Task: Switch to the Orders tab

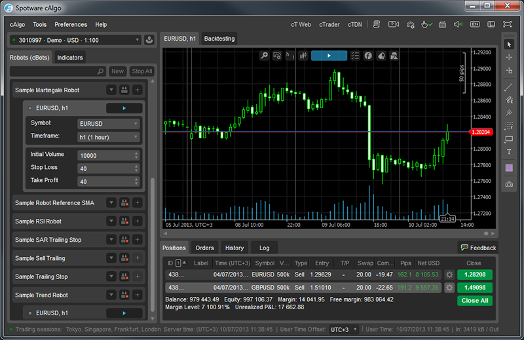Action: tap(204, 248)
